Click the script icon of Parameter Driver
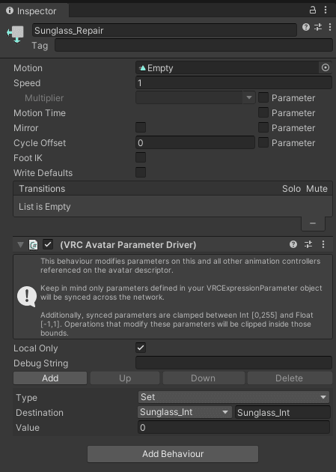Viewport: 336px width, 472px height. coord(34,245)
